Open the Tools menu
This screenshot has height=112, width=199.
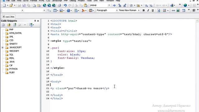pyautogui.click(x=89, y=1)
